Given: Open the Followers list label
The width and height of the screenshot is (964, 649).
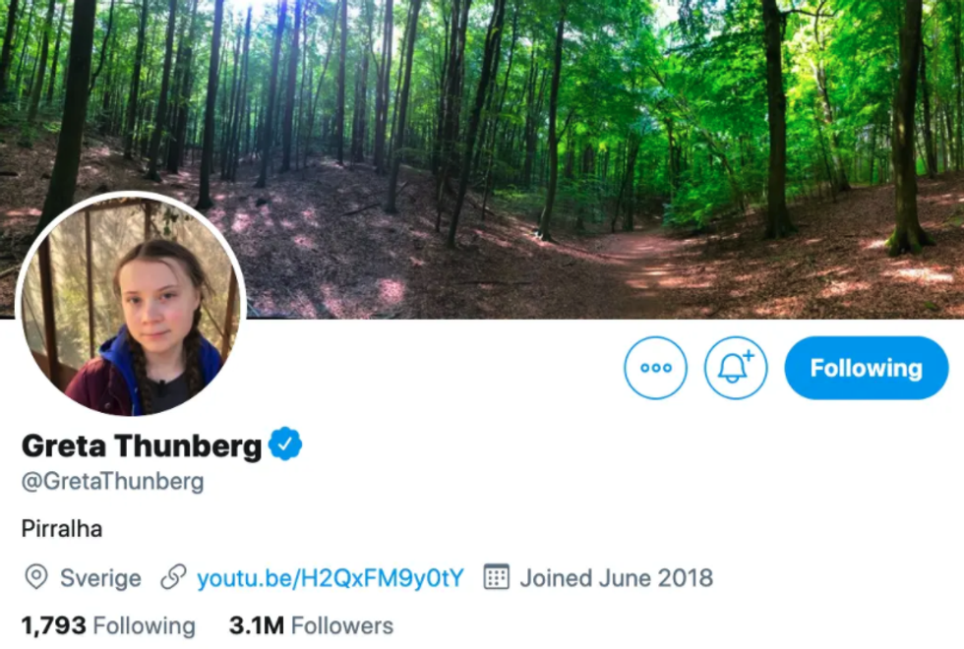Looking at the screenshot, I should pos(342,625).
